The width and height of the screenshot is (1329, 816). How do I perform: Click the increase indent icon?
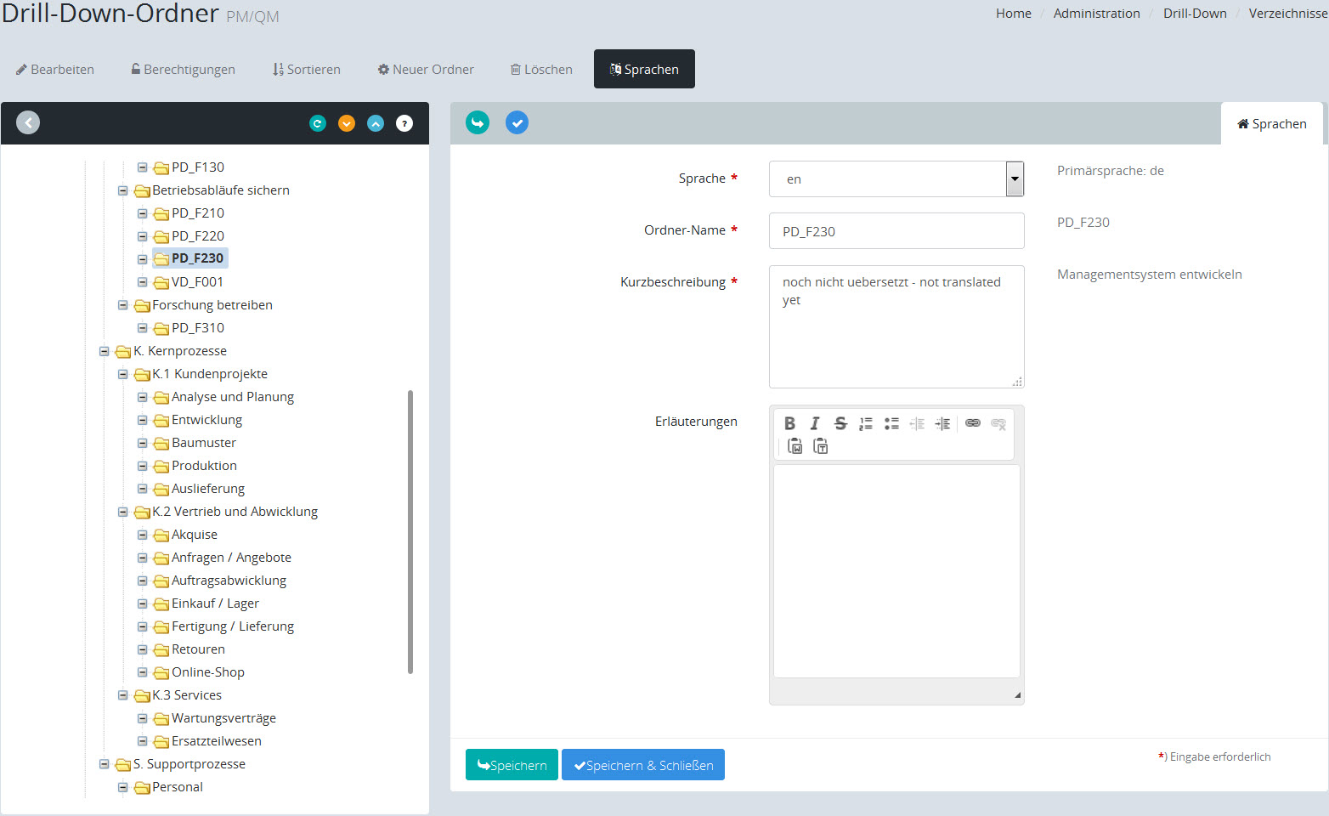(942, 423)
